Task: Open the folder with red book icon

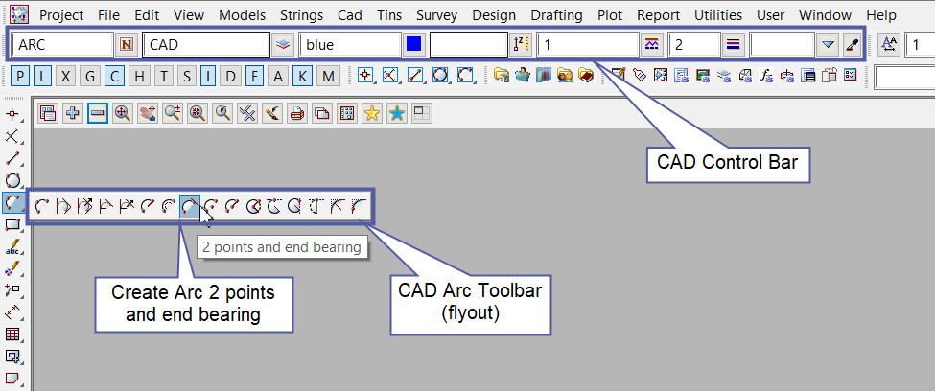Action: 586,76
